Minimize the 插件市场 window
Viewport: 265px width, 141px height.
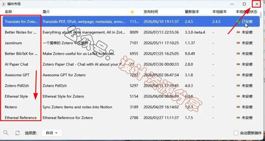[x=232, y=4]
